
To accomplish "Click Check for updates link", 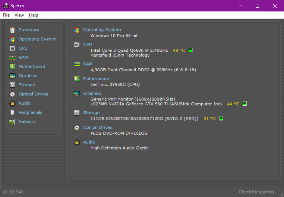I will pos(258,192).
